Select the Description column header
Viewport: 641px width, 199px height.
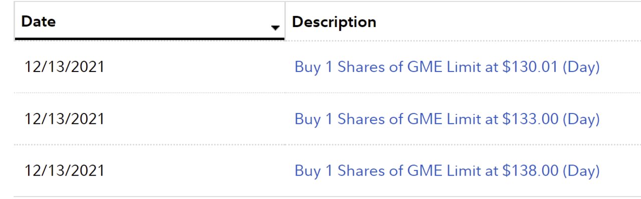[x=334, y=22]
